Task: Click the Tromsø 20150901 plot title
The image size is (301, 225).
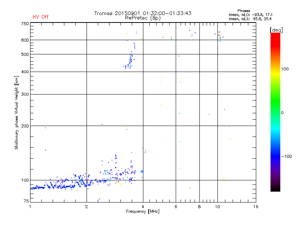Action: (143, 13)
